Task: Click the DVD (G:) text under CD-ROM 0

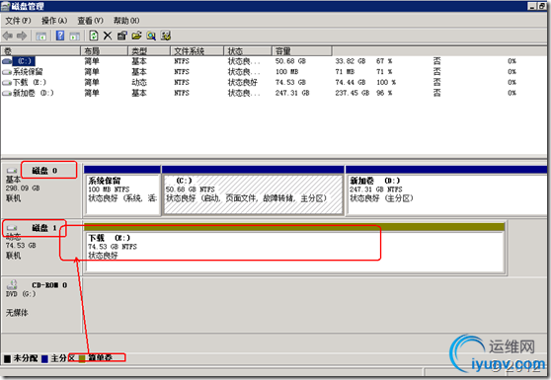Action: [x=21, y=293]
